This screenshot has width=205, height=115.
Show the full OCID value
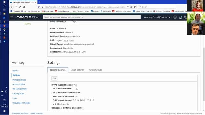66,41
